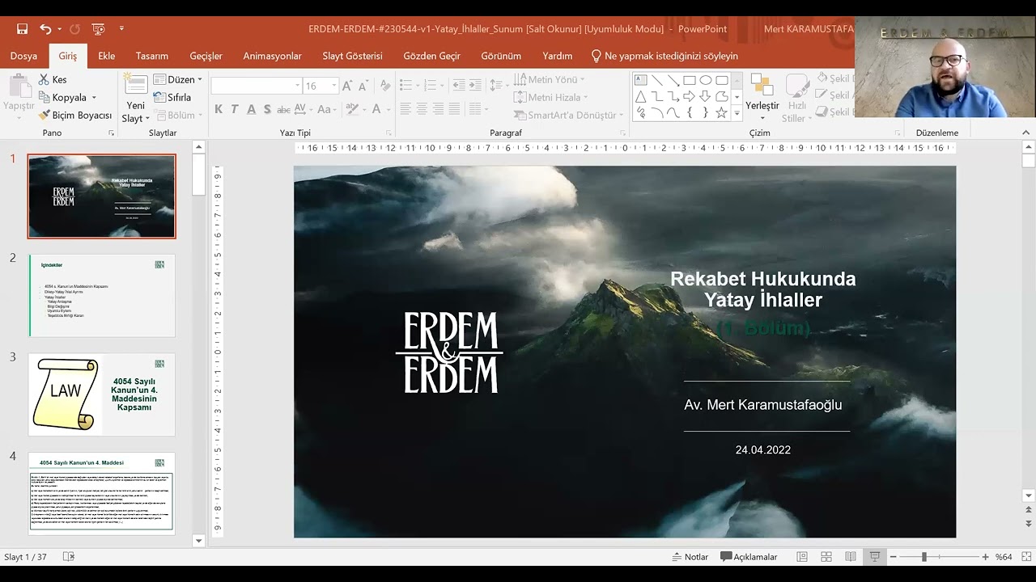
Task: Click Sıfırla to reset the slide
Action: point(172,97)
